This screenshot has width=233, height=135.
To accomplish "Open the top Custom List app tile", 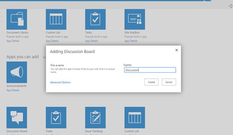I will (x=56, y=19).
